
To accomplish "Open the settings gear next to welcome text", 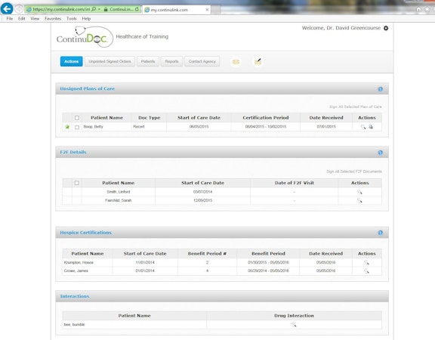I will (x=386, y=28).
